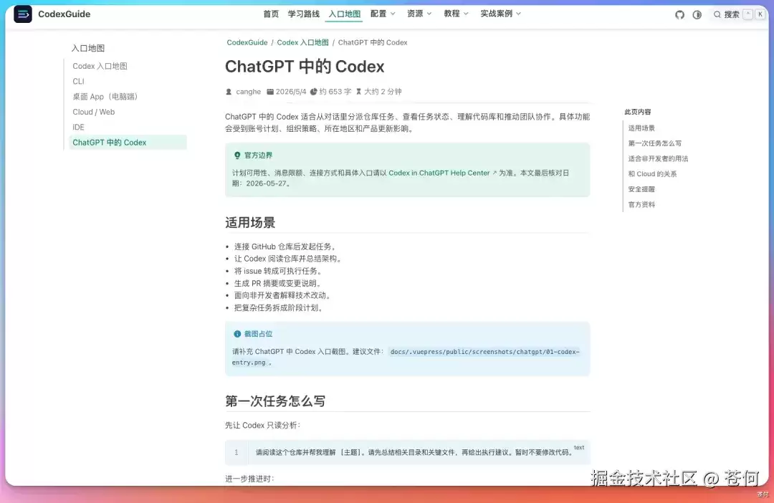The height and width of the screenshot is (503, 774).
Task: Go to 学习路线 in top navigation
Action: pyautogui.click(x=304, y=14)
